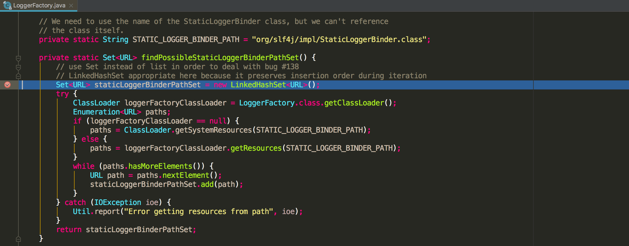Click the gutter beside the return statement to add breakpoint
The image size is (629, 246).
pyautogui.click(x=8, y=229)
